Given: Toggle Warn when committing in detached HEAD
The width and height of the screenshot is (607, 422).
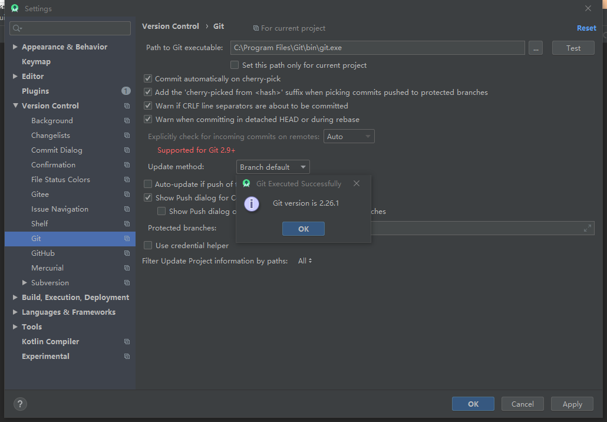Looking at the screenshot, I should [148, 119].
